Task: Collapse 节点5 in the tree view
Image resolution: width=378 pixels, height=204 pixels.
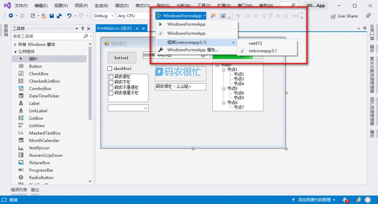Action: tap(224, 88)
